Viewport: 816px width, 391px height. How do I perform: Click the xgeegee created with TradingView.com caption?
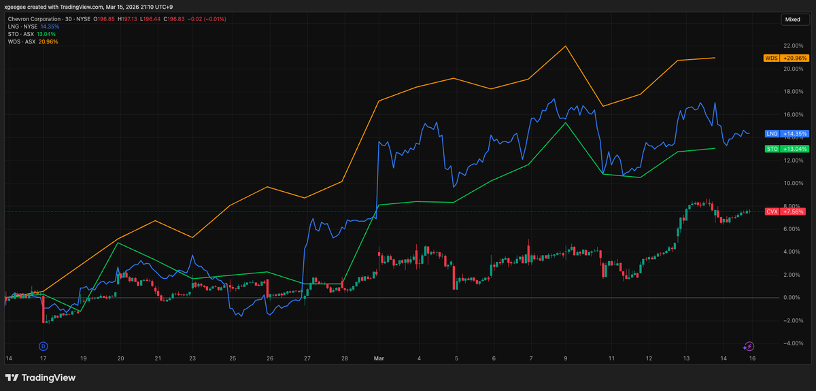pos(88,6)
